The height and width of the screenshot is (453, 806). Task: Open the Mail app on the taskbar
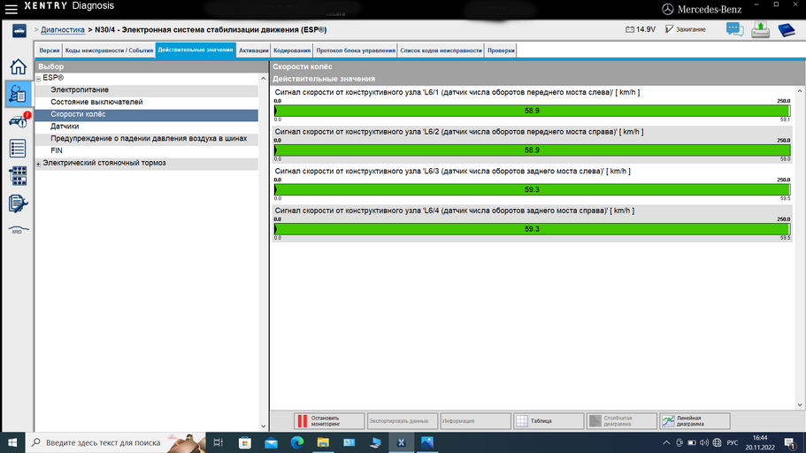271,442
